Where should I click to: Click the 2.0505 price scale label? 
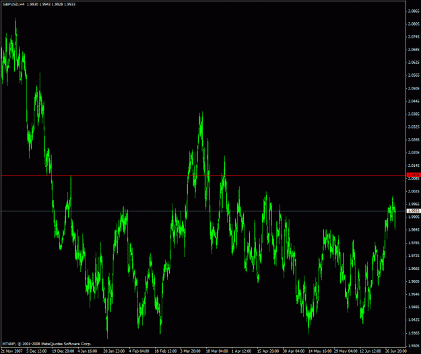coord(414,88)
